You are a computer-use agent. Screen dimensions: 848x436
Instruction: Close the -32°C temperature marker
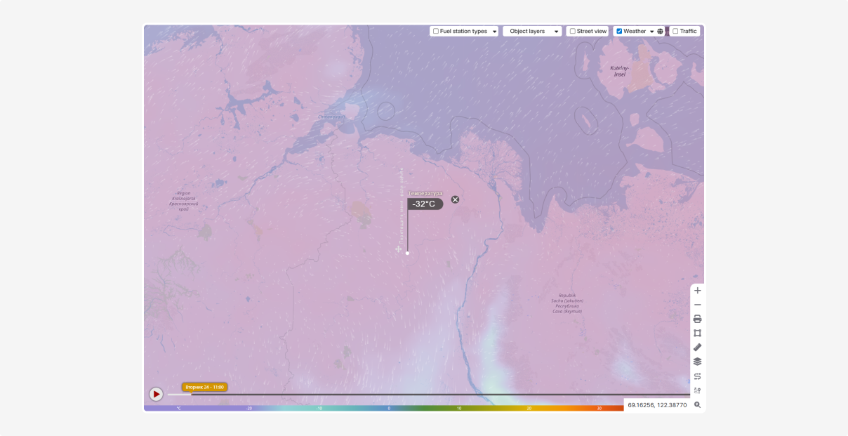455,199
